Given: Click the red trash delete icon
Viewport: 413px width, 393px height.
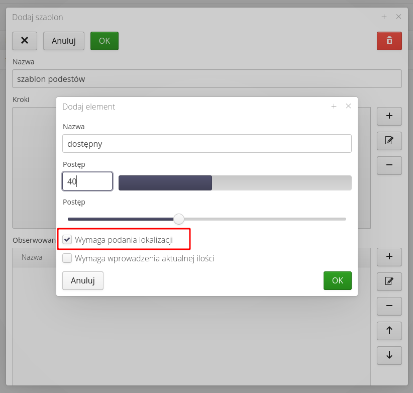Looking at the screenshot, I should click(389, 41).
